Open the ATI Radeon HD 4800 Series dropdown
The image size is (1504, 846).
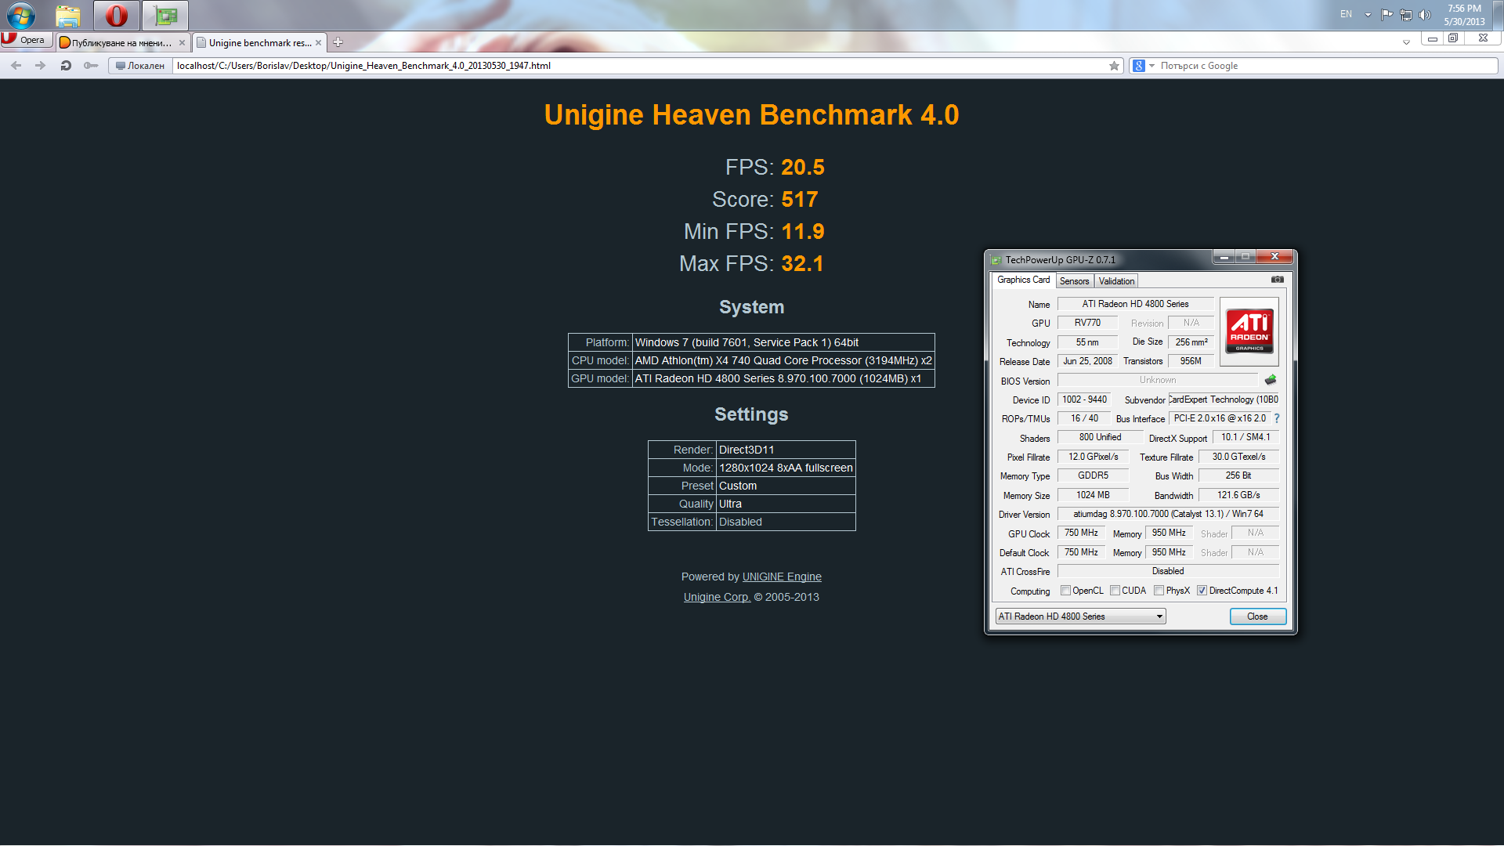[1080, 616]
